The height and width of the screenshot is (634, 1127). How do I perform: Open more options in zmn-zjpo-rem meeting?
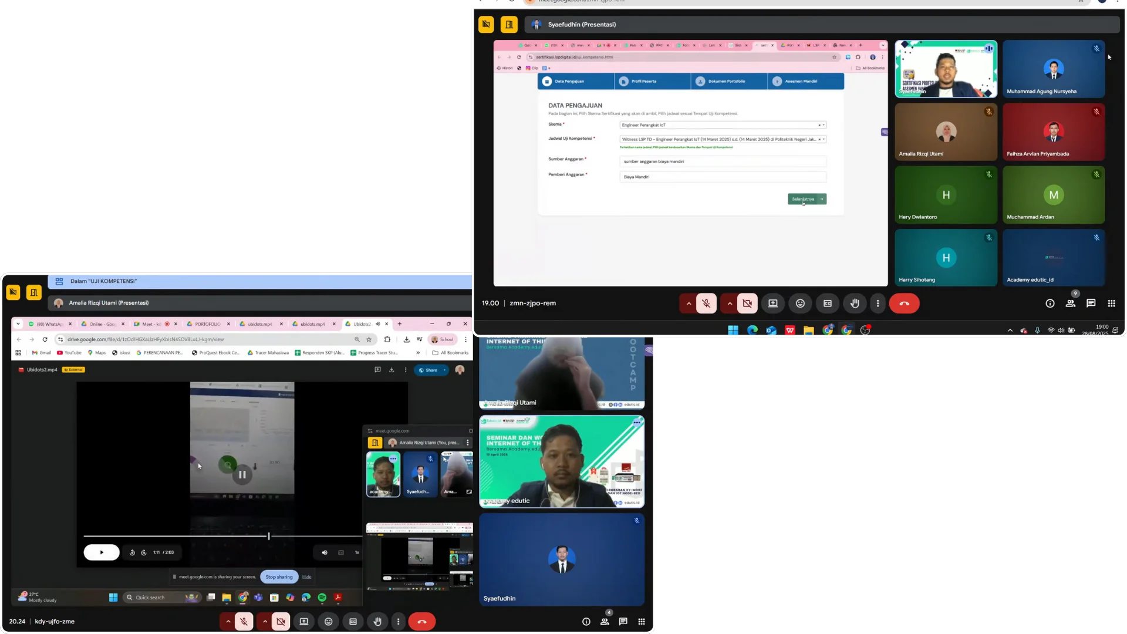coord(878,303)
